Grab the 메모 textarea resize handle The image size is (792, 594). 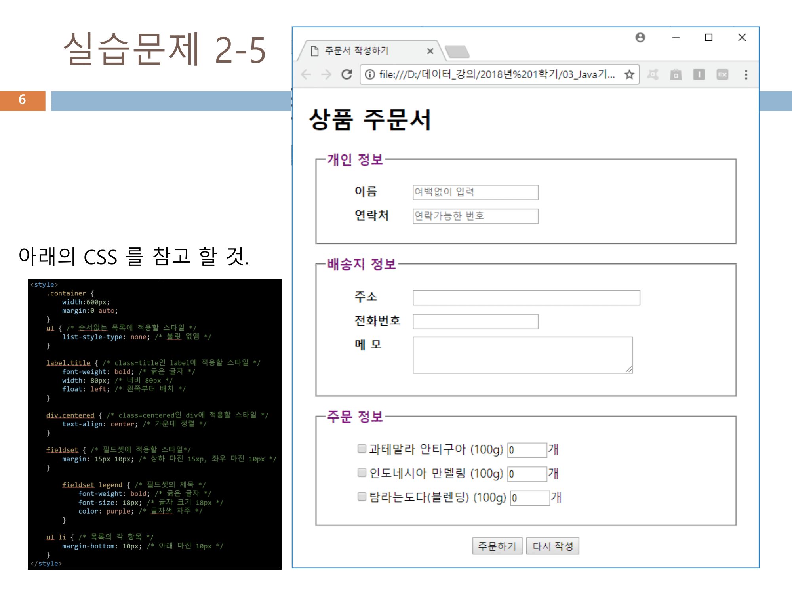pos(629,369)
